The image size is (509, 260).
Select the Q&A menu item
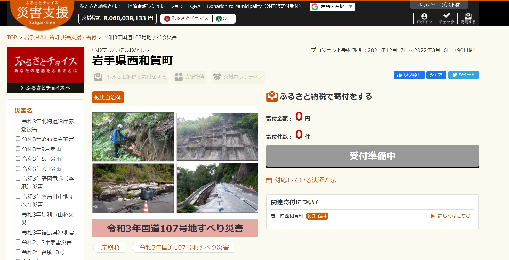195,6
